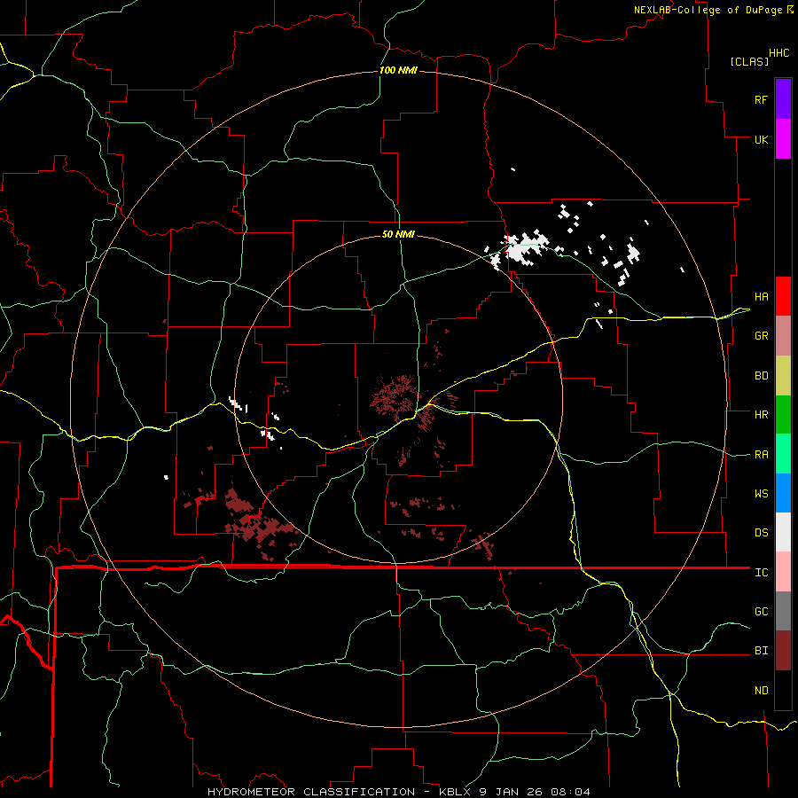Click the BD legend label
798x798 pixels.
(x=762, y=376)
